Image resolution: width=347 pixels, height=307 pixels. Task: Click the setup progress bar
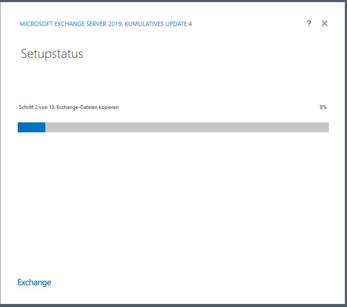[173, 127]
